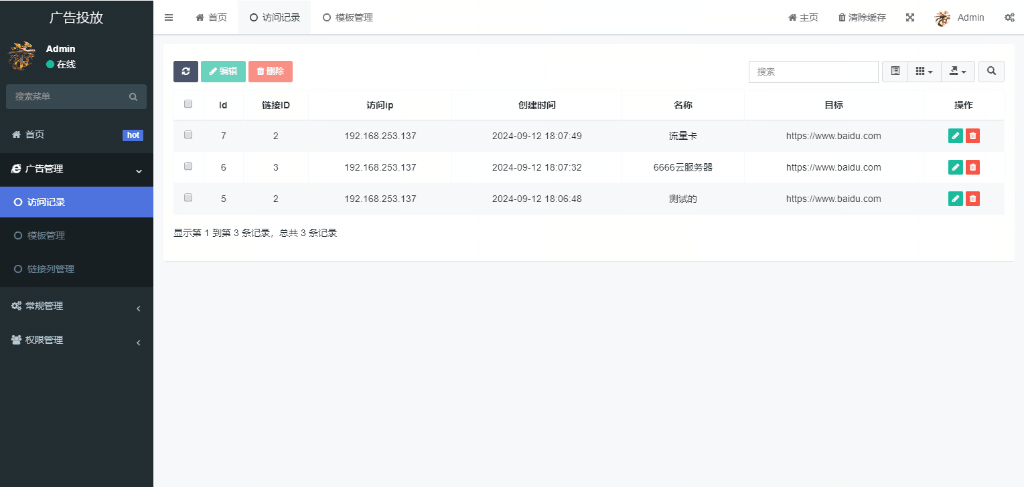Image resolution: width=1024 pixels, height=487 pixels.
Task: Click the 2024-09-12 18:06:48 timestamp cell
Action: [x=537, y=199]
